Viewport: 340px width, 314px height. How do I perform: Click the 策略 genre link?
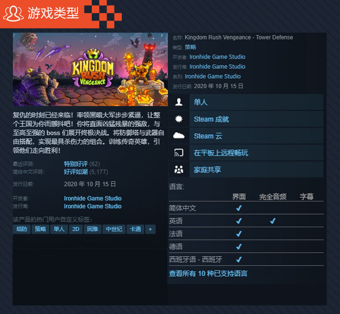[190, 47]
